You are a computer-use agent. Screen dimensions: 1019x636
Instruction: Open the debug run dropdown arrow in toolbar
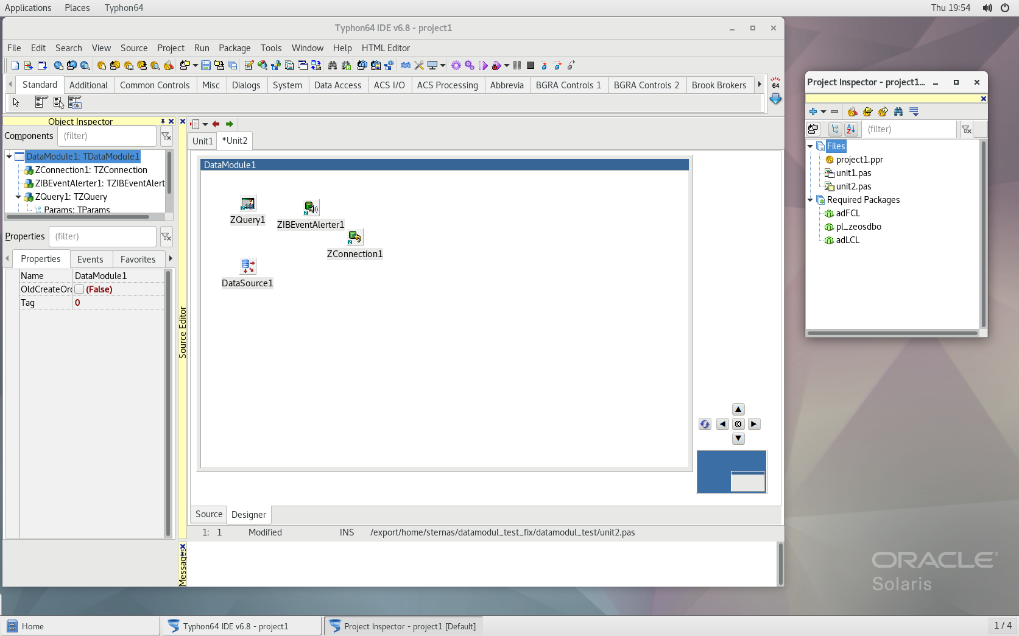507,65
